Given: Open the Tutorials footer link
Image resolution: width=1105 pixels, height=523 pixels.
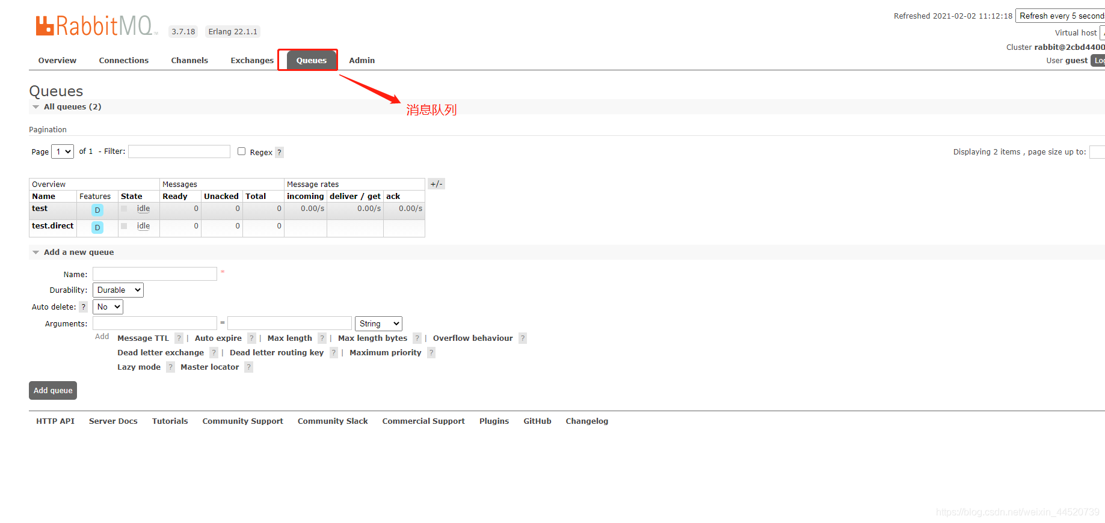Looking at the screenshot, I should (170, 421).
